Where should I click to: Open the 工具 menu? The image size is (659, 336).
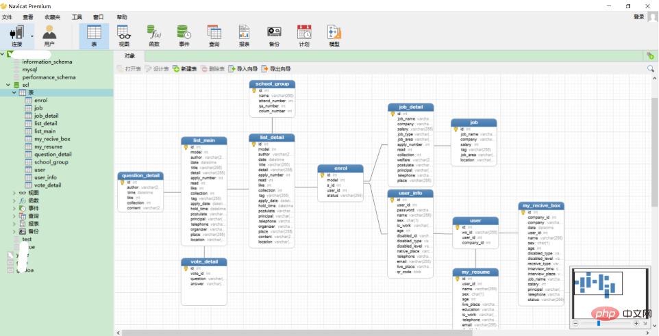(77, 17)
